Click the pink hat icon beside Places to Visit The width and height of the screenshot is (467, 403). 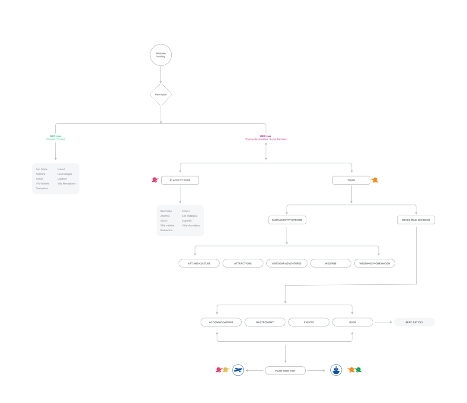(155, 180)
